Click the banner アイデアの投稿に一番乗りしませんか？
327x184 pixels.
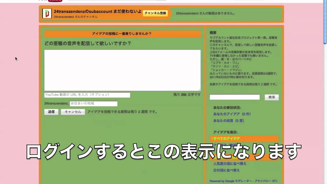pyautogui.click(x=122, y=34)
